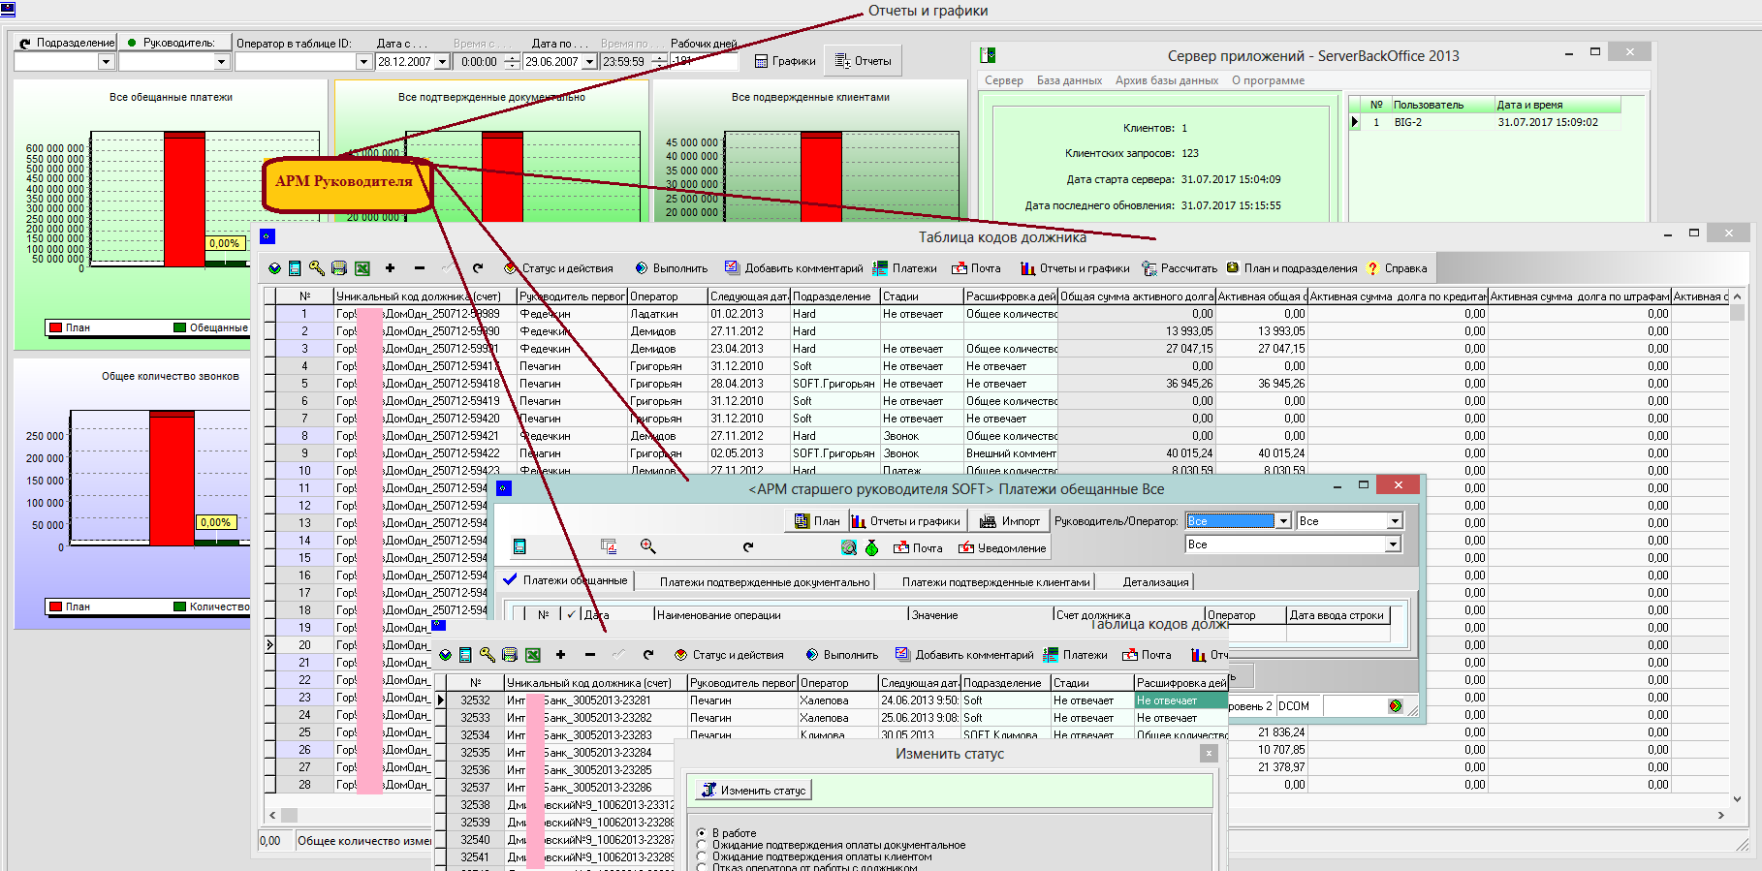Open План и подразделения in debtor table toolbar
Screen dimensions: 1762x871
pos(1291,268)
